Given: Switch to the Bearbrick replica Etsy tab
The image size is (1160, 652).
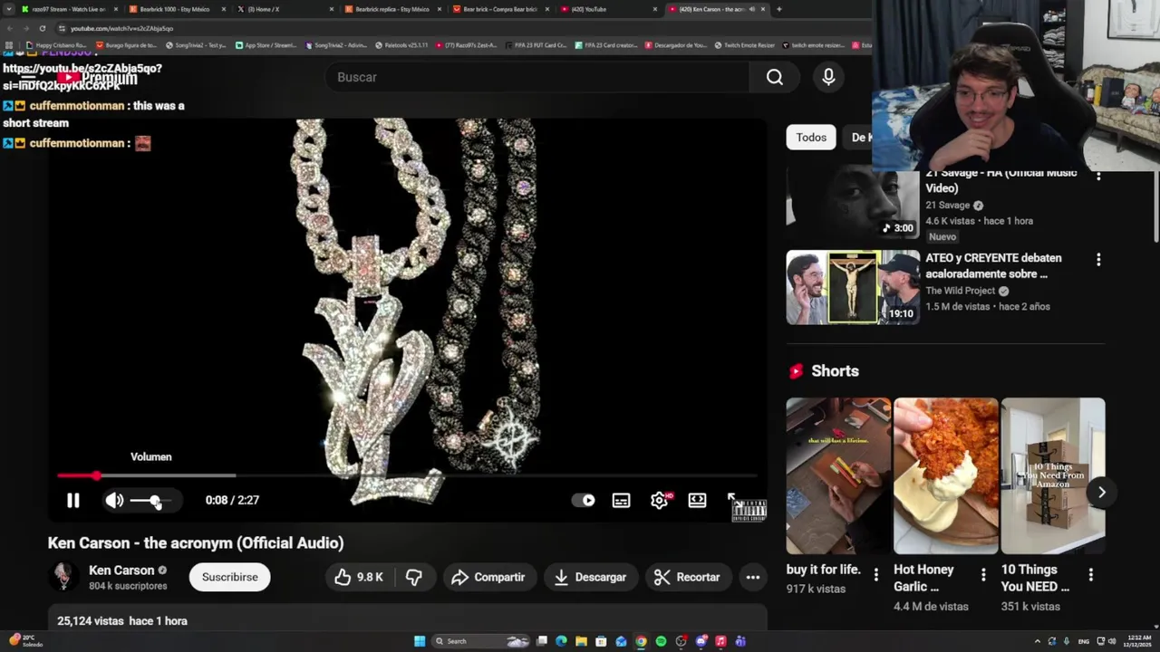Looking at the screenshot, I should (392, 9).
